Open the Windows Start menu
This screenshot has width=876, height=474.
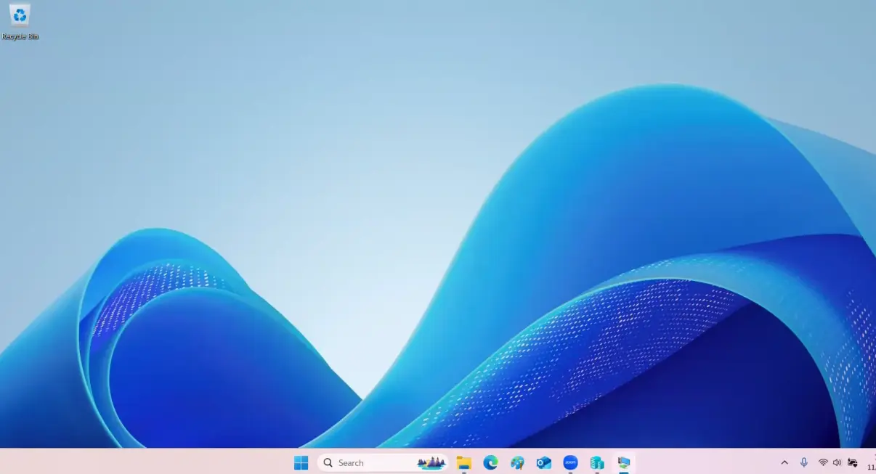pyautogui.click(x=301, y=463)
